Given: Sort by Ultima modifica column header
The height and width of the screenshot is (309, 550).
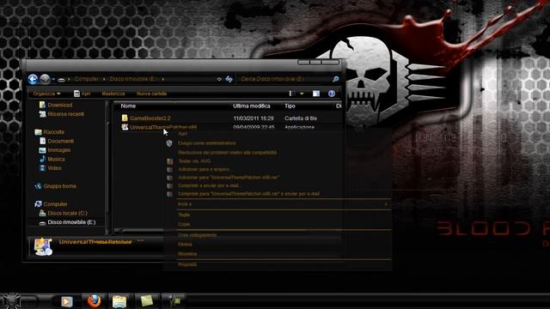Looking at the screenshot, I should click(252, 106).
